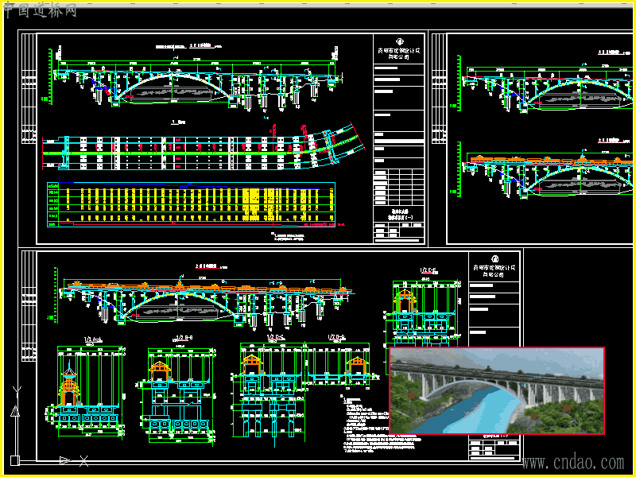
Task: Click the www.cndao.com watermark link
Action: 573,463
